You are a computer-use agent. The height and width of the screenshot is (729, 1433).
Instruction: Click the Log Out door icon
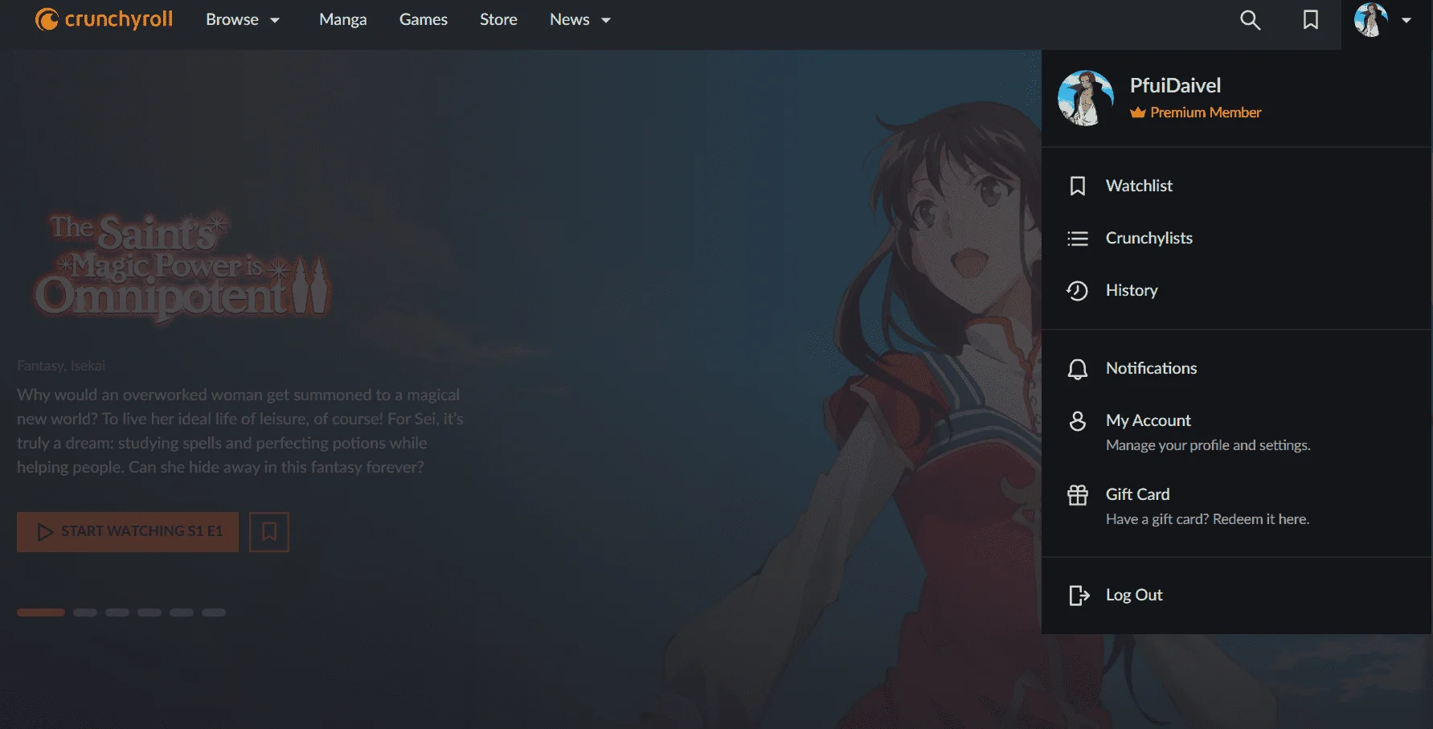click(x=1079, y=596)
